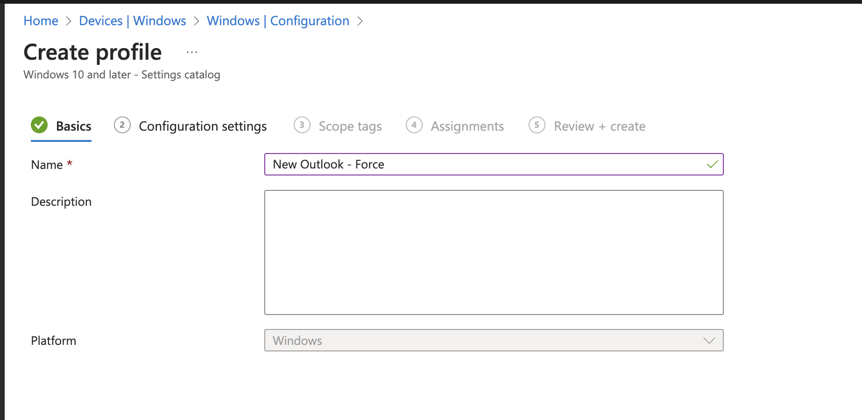Viewport: 862px width, 420px height.
Task: Click the step 5 numbered circle icon
Action: click(537, 125)
